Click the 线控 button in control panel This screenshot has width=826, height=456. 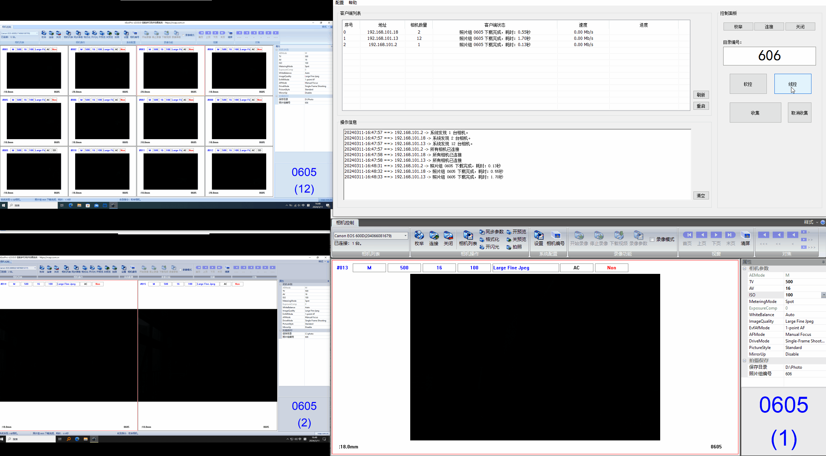[792, 84]
